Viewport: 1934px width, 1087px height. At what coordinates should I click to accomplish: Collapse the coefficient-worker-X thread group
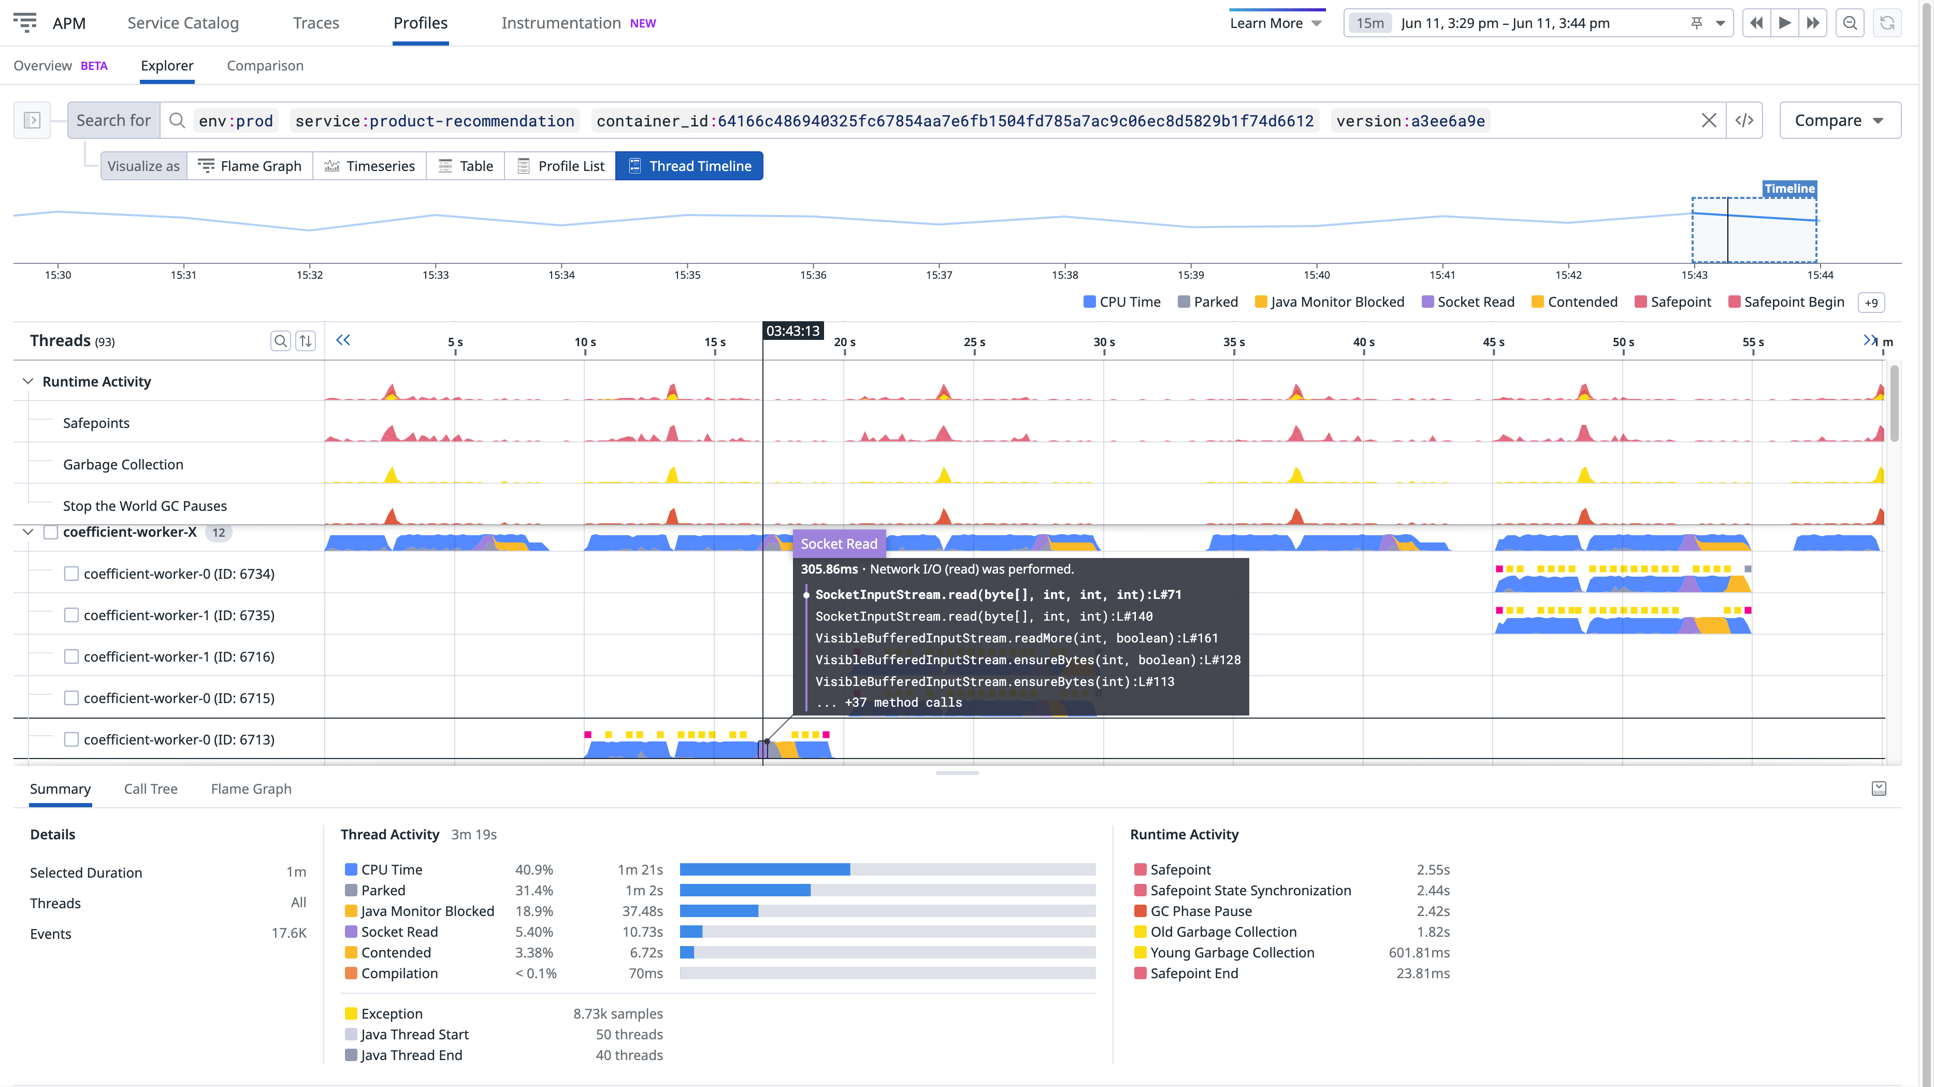click(x=28, y=532)
